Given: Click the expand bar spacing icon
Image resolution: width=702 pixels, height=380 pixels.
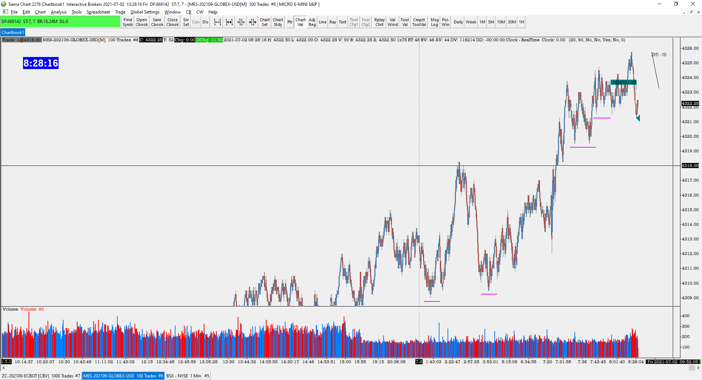Looking at the screenshot, I should tap(218, 22).
